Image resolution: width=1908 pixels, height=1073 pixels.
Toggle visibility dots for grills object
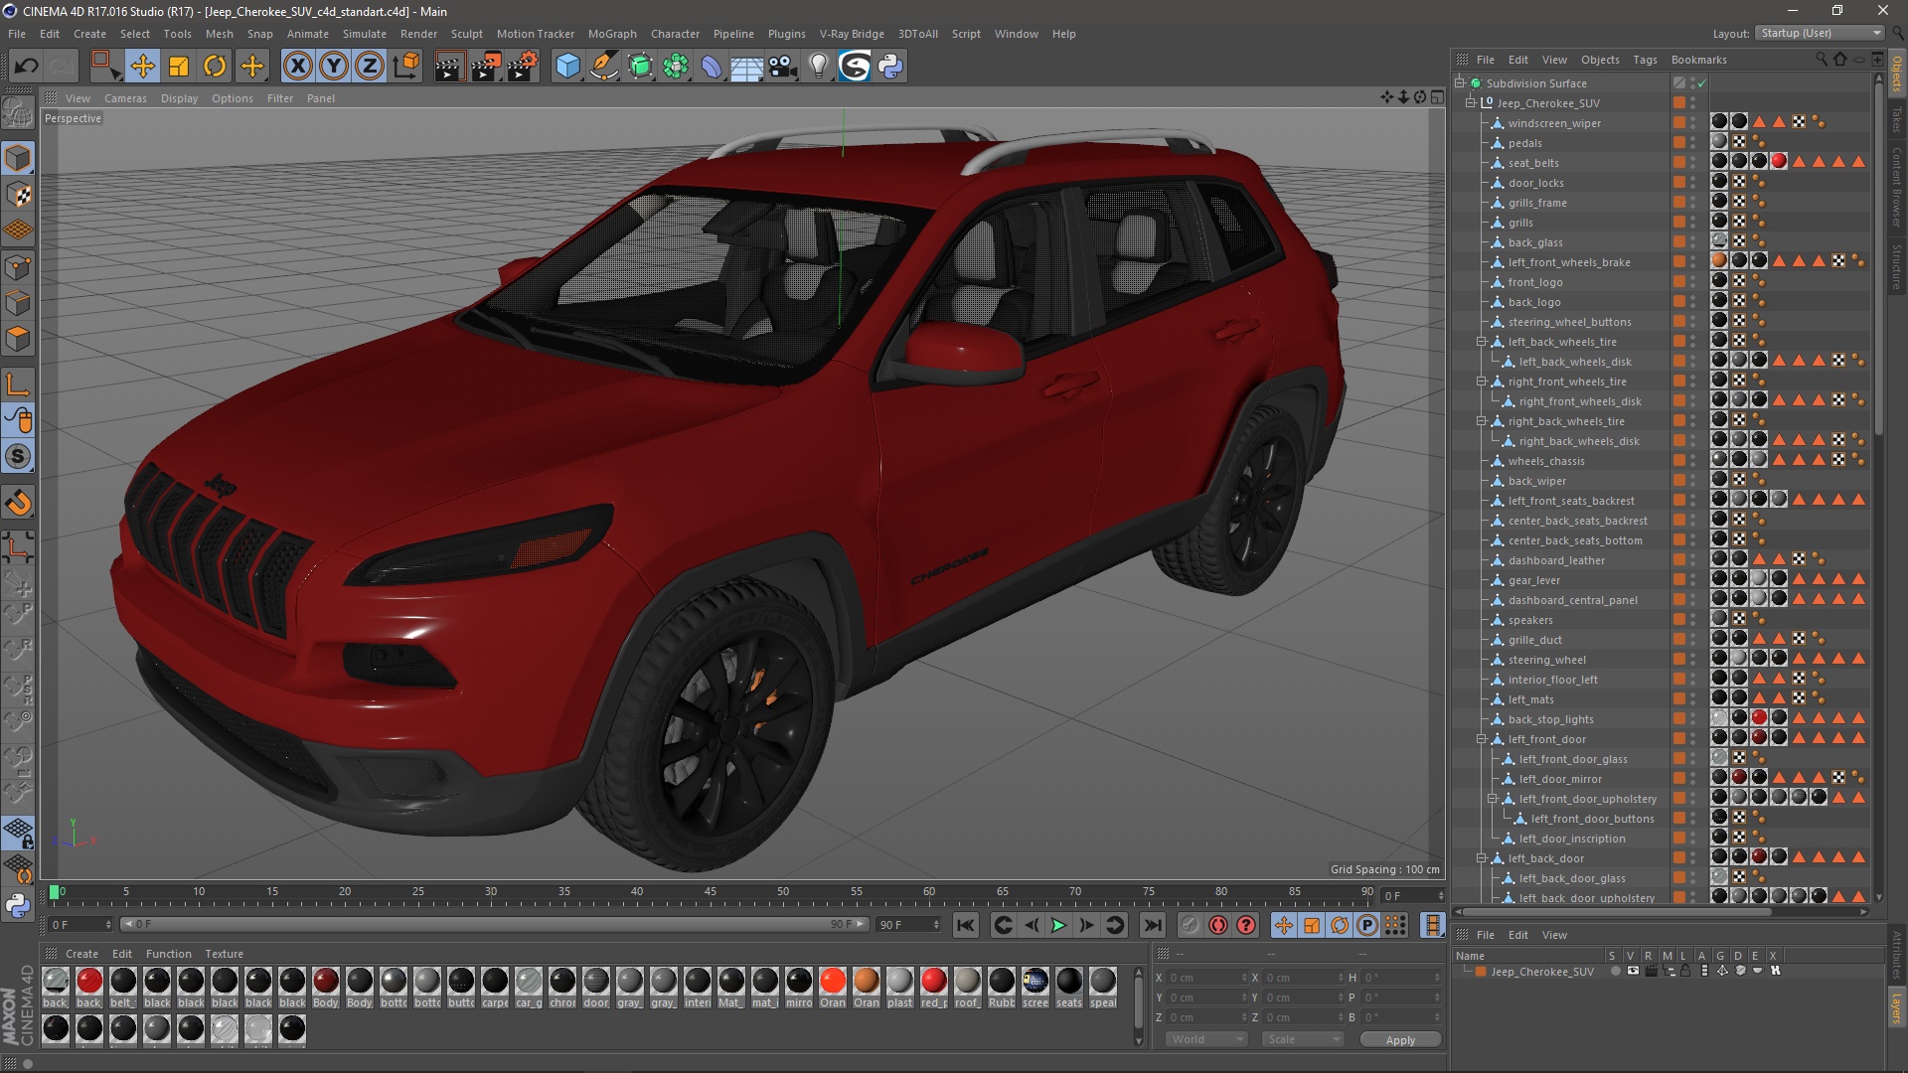(x=1693, y=223)
